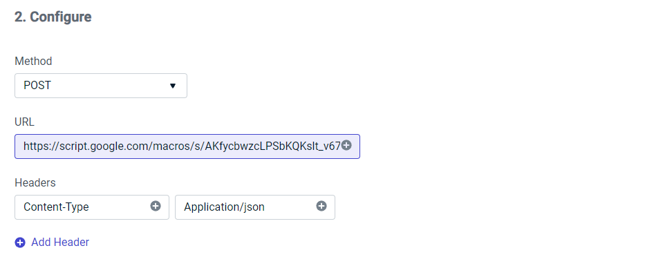The height and width of the screenshot is (266, 663).
Task: Click the black arrow in the POST selector
Action: (173, 86)
